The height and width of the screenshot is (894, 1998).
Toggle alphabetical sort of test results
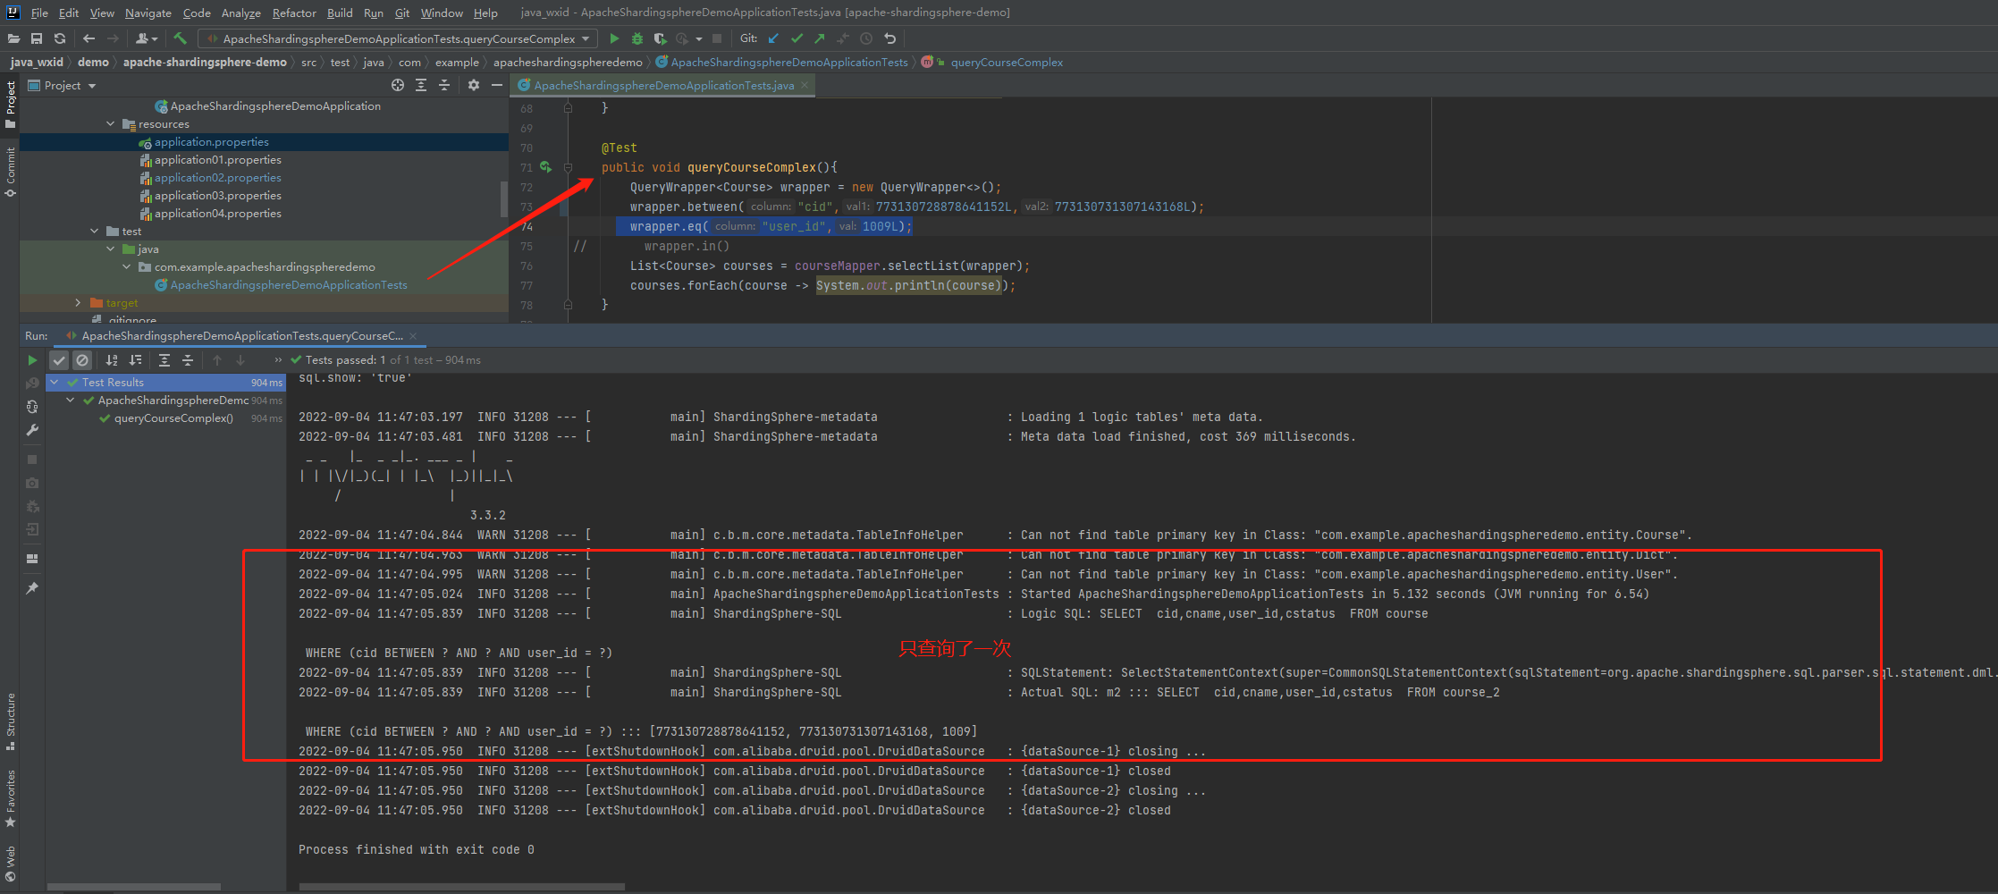click(112, 360)
